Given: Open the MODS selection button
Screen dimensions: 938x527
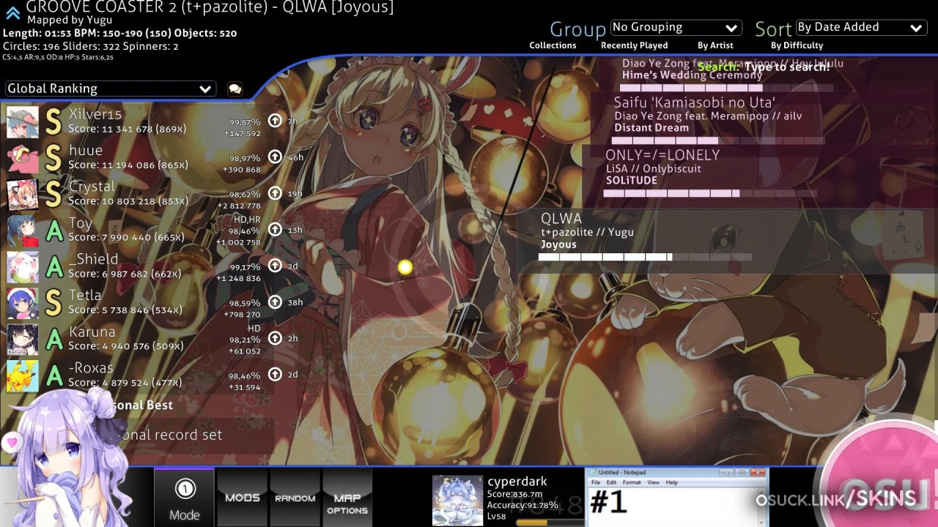Looking at the screenshot, I should click(243, 499).
